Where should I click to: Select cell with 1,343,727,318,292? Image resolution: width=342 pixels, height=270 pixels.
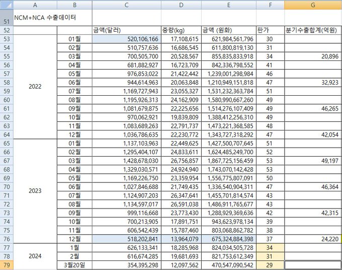tap(228, 134)
